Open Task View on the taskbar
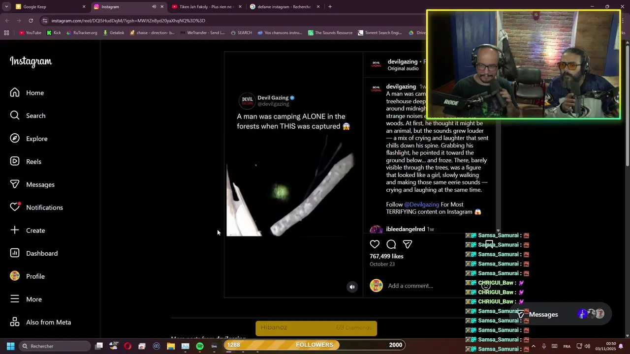630x354 pixels. point(99,346)
